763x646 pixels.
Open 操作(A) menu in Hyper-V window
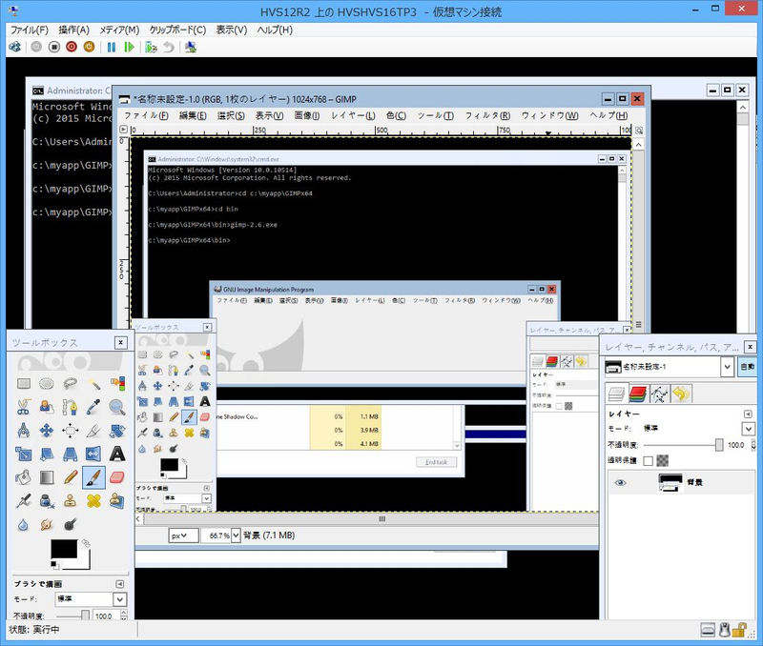[74, 30]
